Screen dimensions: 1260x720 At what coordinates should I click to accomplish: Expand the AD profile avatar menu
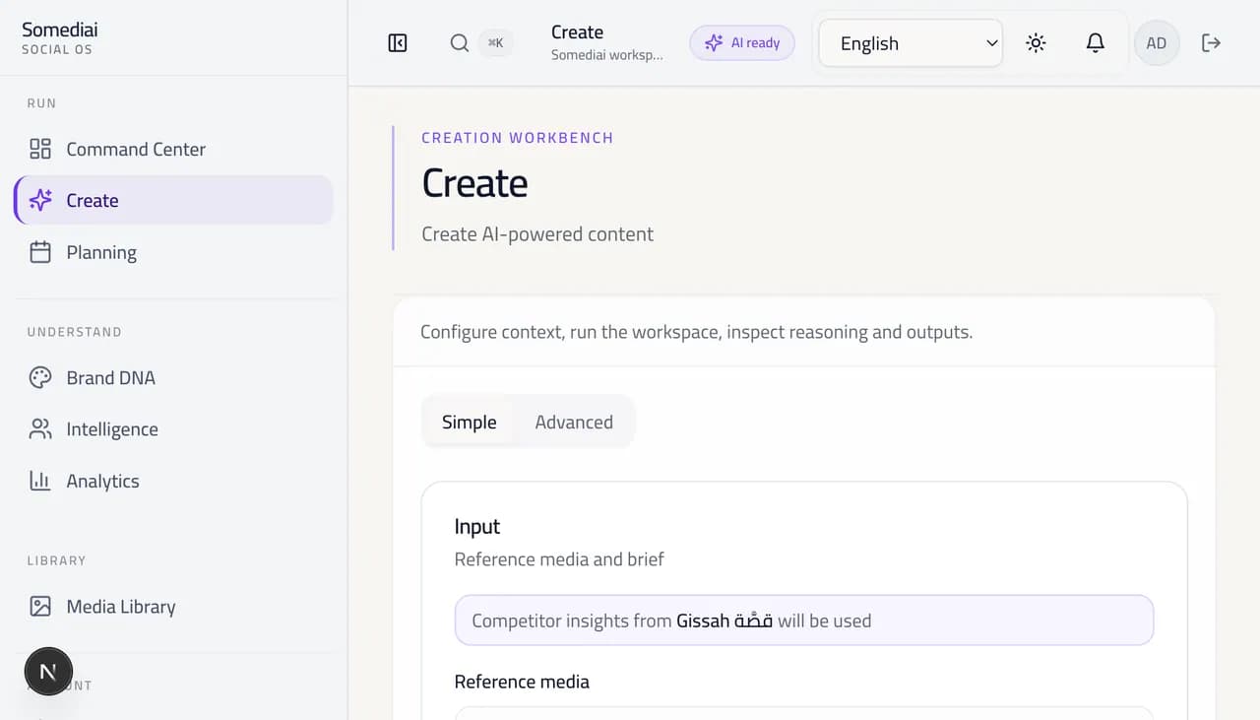1157,42
